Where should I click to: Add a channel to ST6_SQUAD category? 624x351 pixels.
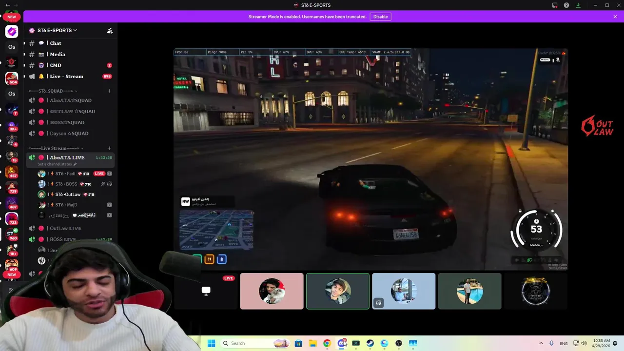coord(109,91)
